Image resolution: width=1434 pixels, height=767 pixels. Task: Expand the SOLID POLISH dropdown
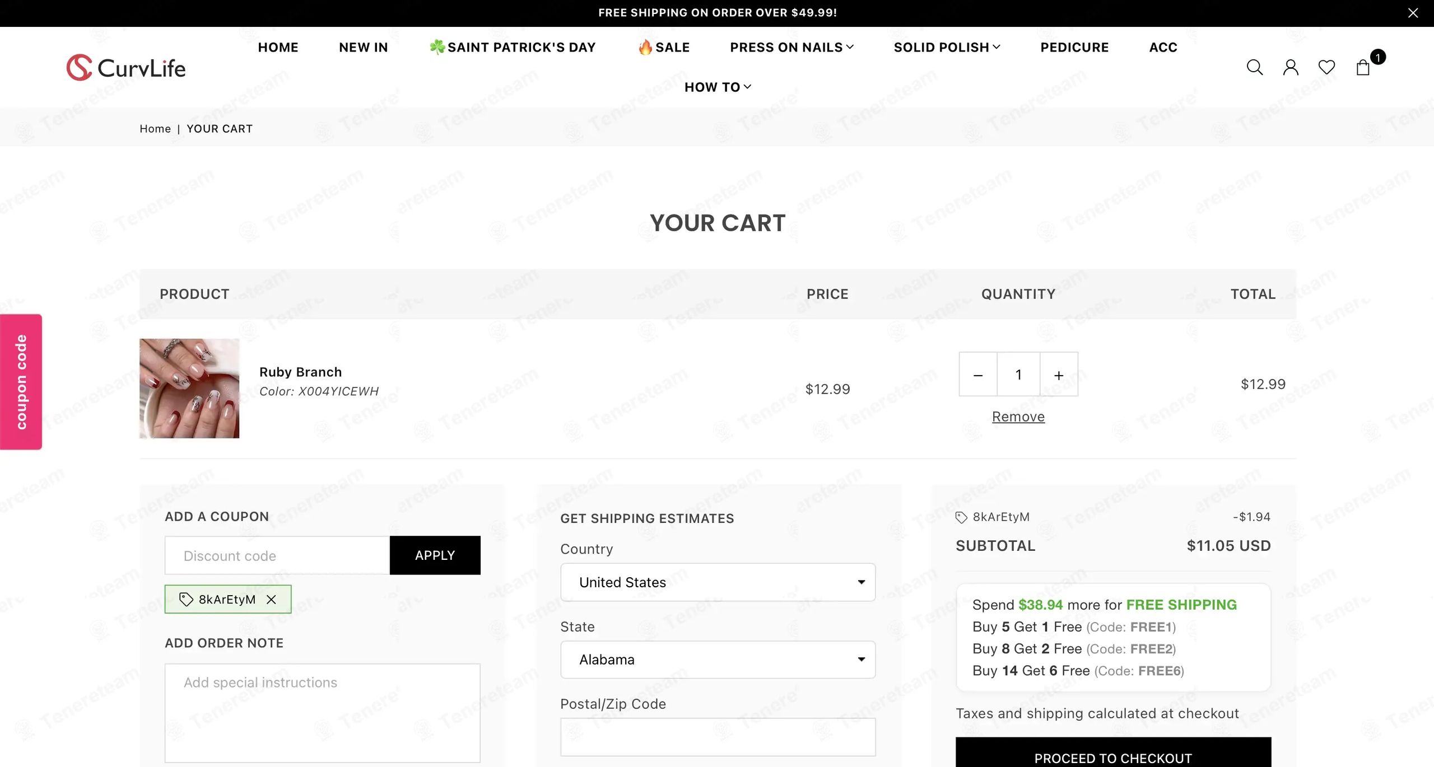tap(947, 48)
